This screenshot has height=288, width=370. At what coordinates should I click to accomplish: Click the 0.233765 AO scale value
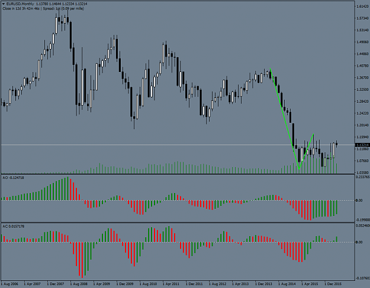(362, 177)
